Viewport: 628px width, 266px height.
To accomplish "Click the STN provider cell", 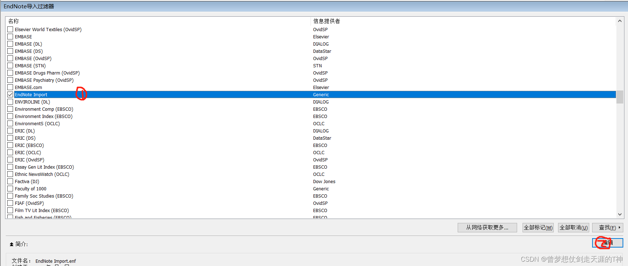I will click(x=317, y=66).
